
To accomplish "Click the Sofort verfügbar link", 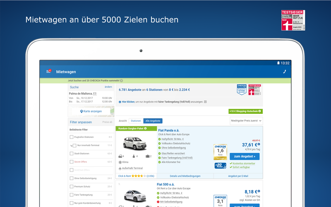I will pos(241,167).
